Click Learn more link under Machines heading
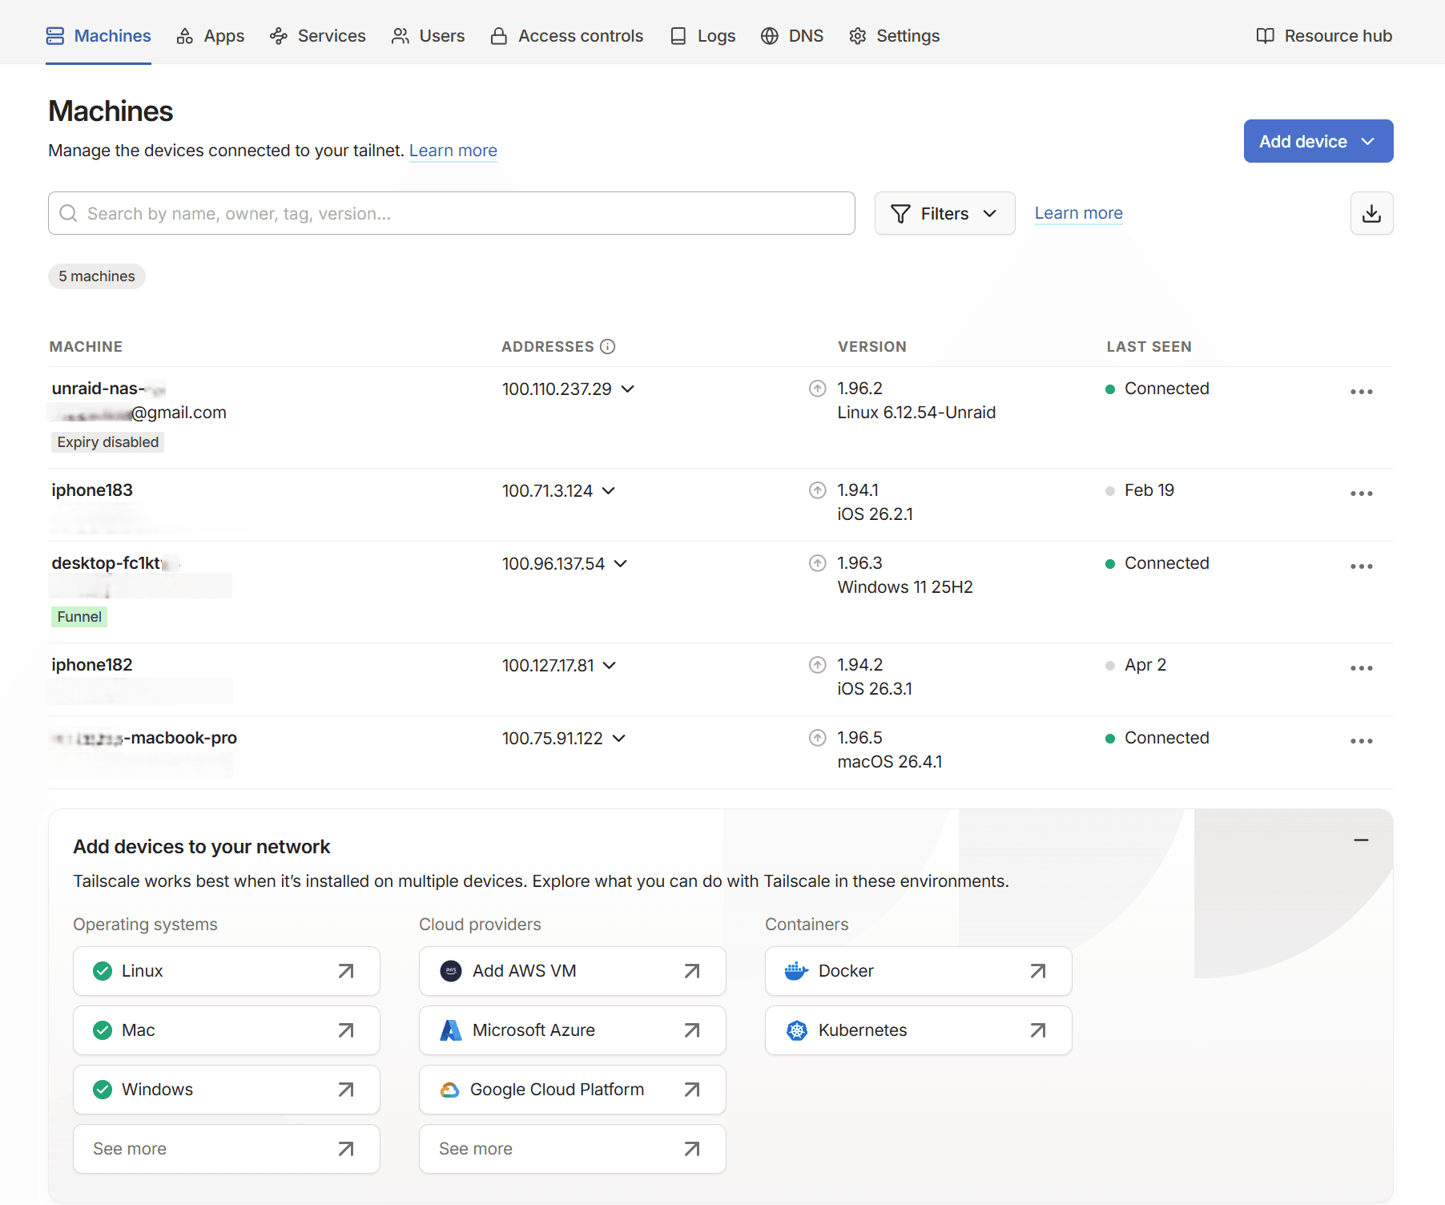This screenshot has height=1205, width=1445. coord(453,151)
